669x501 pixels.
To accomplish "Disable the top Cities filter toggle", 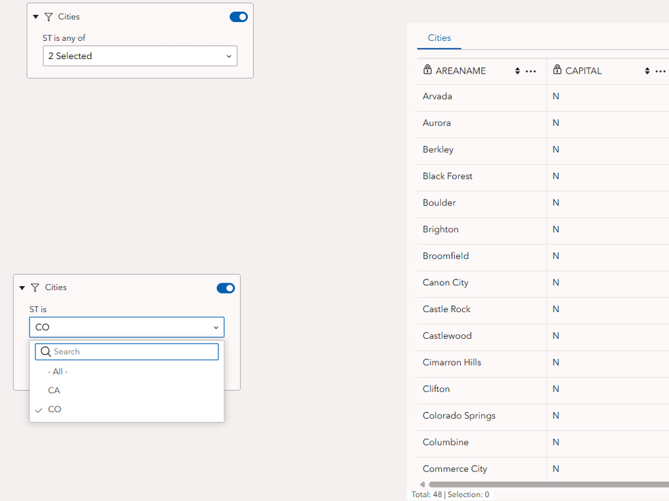I will pyautogui.click(x=238, y=17).
